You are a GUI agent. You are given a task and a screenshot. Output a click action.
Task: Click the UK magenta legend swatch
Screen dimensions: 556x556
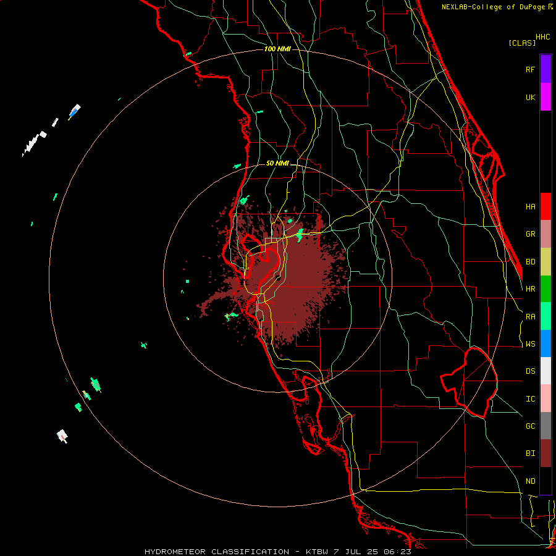[x=545, y=97]
